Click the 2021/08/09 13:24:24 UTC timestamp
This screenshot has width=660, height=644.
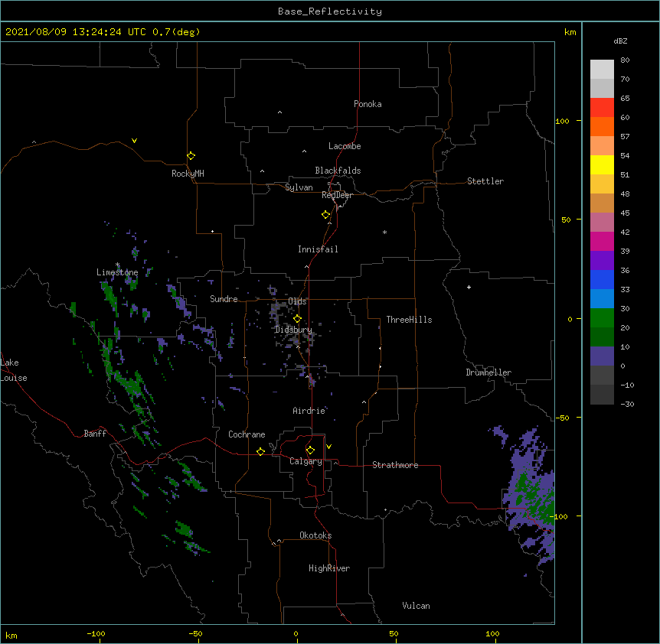[x=76, y=32]
